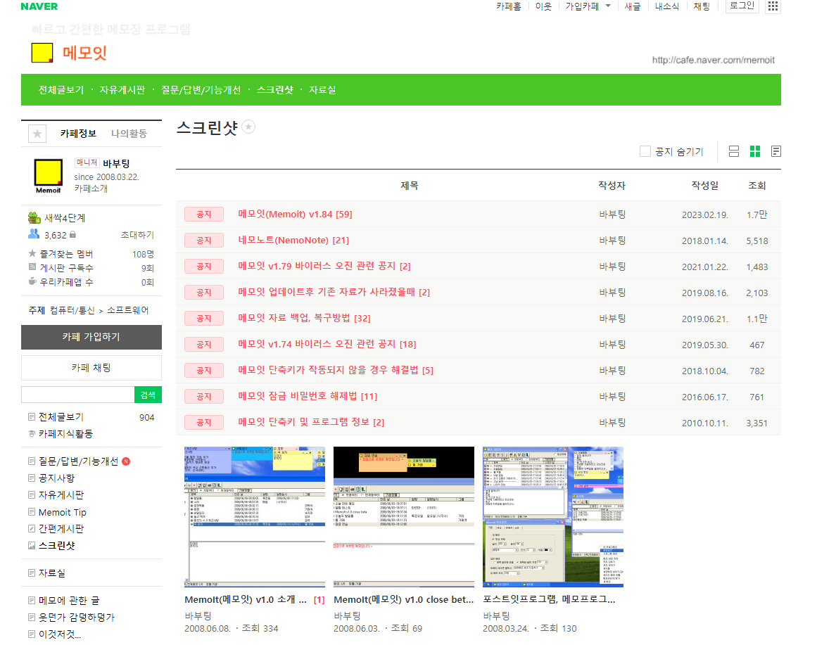Click the 메모잇 cafe title
This screenshot has height=645, width=817.
(x=84, y=53)
